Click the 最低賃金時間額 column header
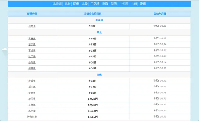This screenshot has height=121, width=199. tap(93, 14)
